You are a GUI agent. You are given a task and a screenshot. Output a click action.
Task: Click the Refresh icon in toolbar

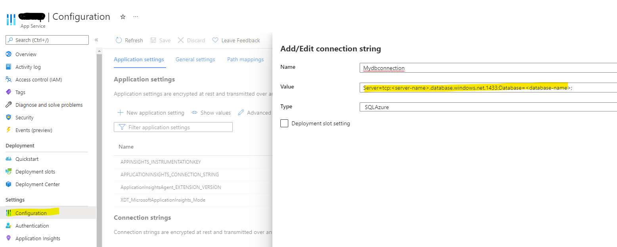click(x=119, y=40)
